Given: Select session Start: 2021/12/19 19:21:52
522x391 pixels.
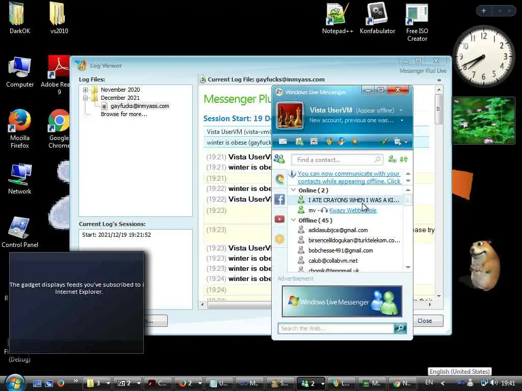Looking at the screenshot, I should [x=117, y=235].
